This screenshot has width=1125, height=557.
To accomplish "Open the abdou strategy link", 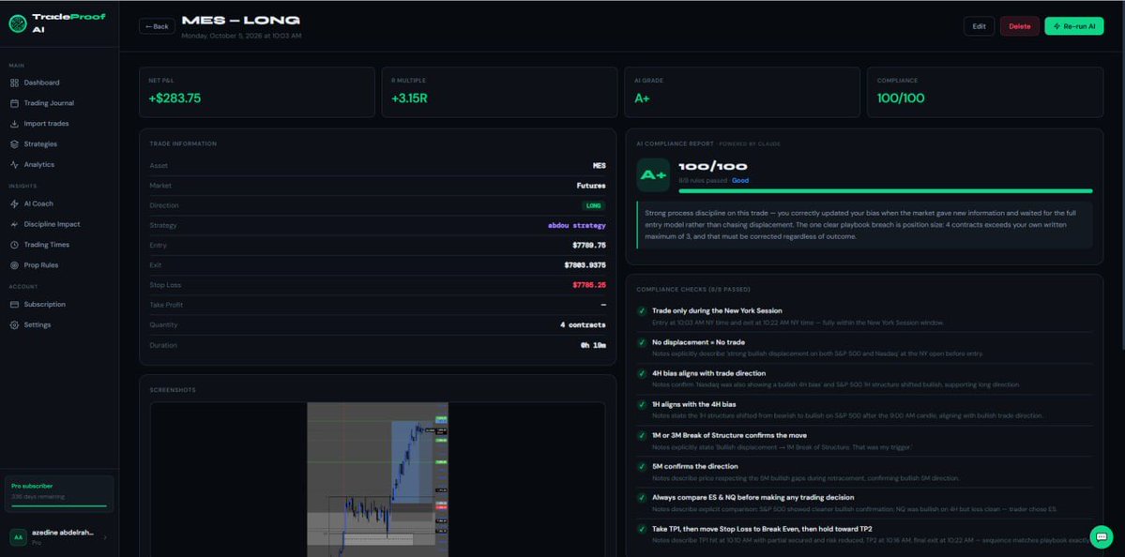I will point(576,226).
